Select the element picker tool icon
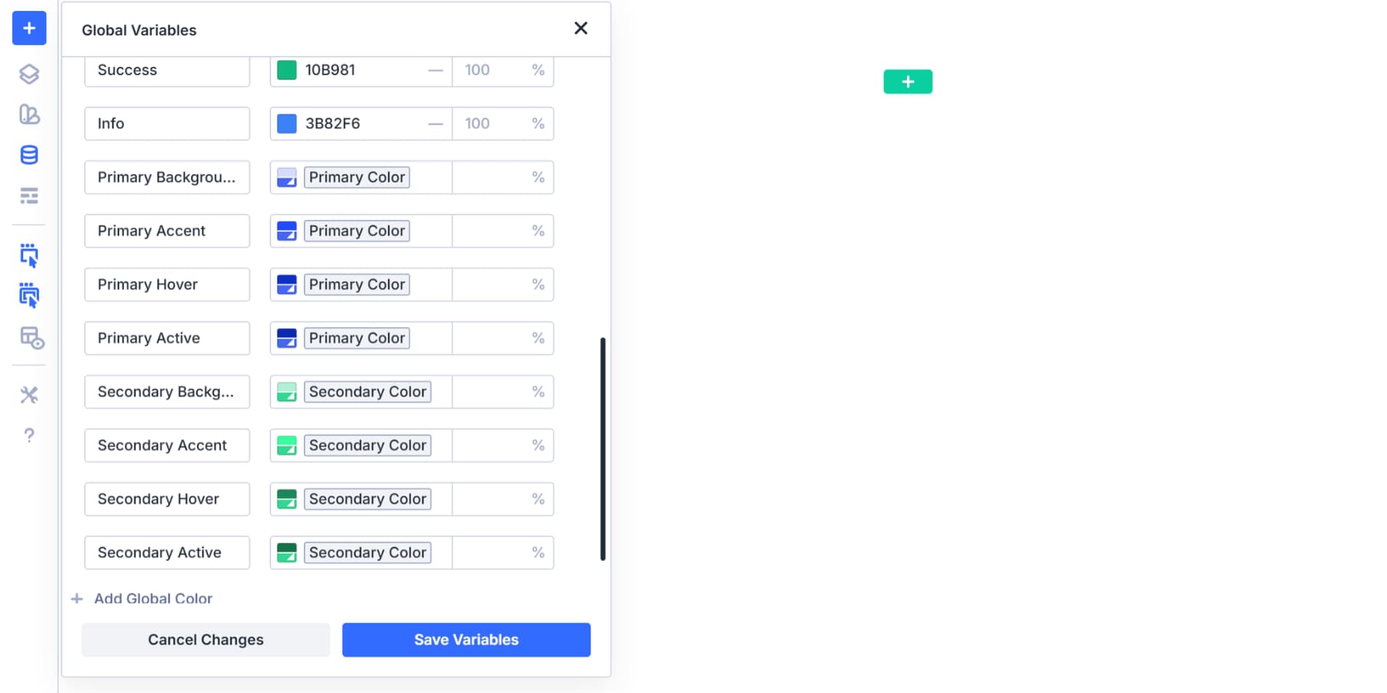Image resolution: width=1387 pixels, height=693 pixels. [x=29, y=255]
